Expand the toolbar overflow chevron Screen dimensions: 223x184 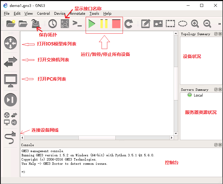220,24
